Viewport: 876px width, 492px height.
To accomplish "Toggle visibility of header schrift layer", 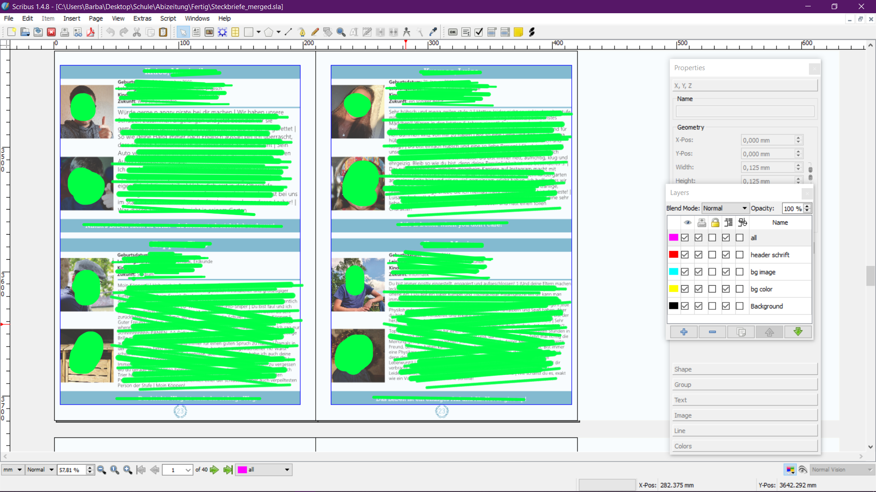I will pos(685,255).
